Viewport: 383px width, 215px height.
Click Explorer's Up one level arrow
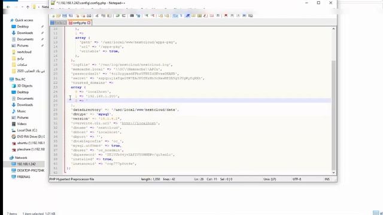pos(28,7)
